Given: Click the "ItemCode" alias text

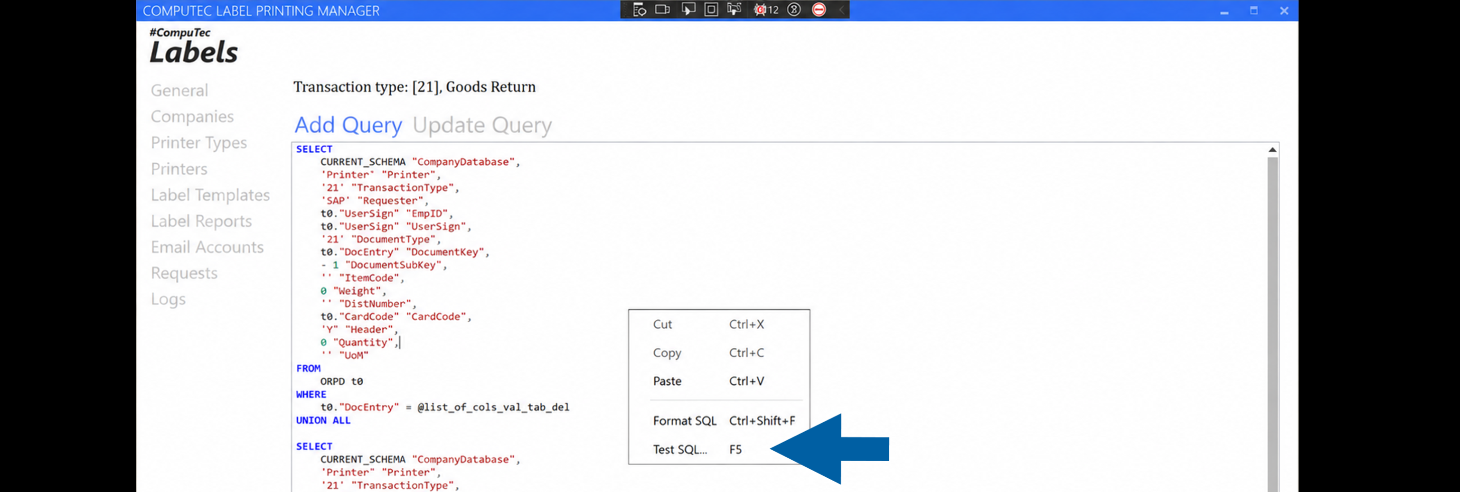Looking at the screenshot, I should tap(369, 278).
